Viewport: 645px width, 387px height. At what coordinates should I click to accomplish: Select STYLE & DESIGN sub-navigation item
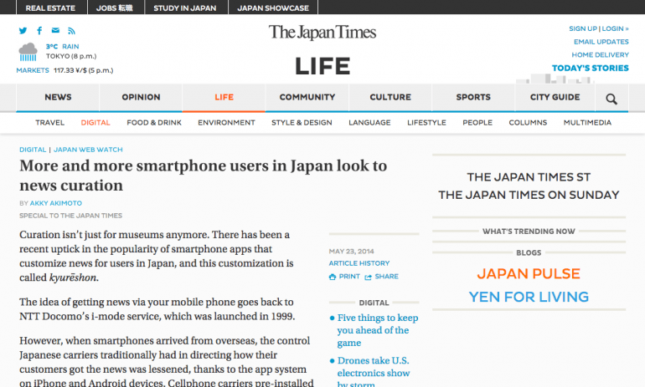[302, 123]
